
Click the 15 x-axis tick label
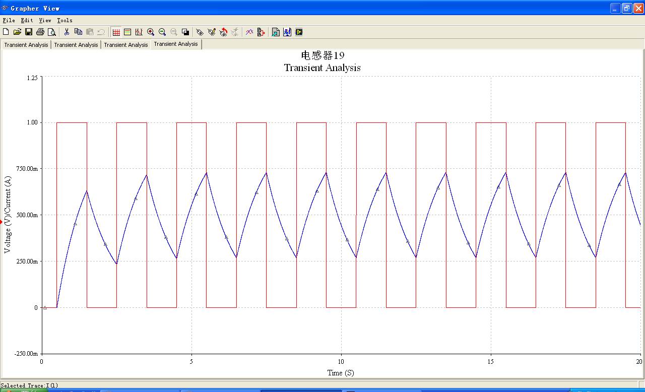tap(491, 361)
